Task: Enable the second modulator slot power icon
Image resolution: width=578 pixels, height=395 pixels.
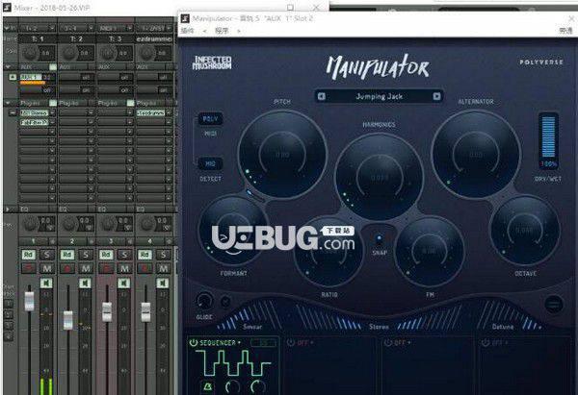Action: (291, 343)
